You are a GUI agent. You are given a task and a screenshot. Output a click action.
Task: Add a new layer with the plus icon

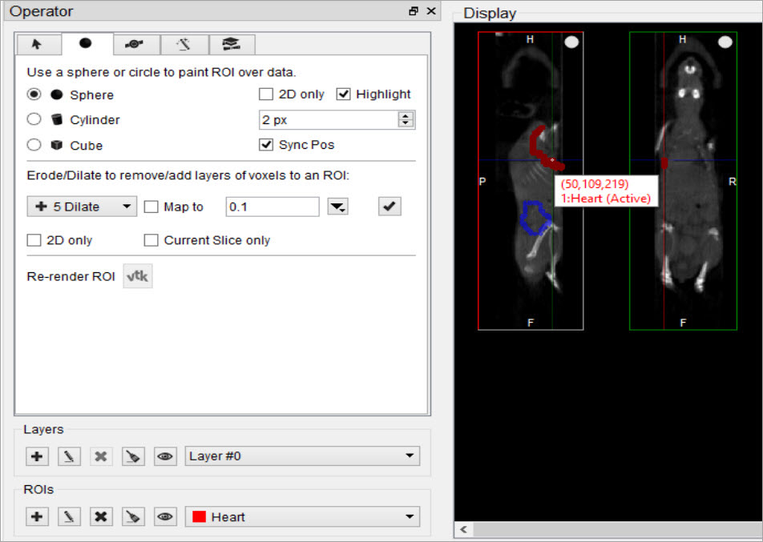37,456
